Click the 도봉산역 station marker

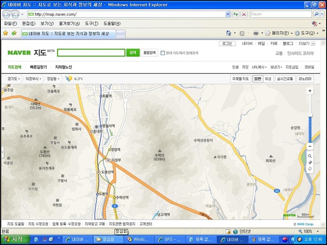point(99,172)
